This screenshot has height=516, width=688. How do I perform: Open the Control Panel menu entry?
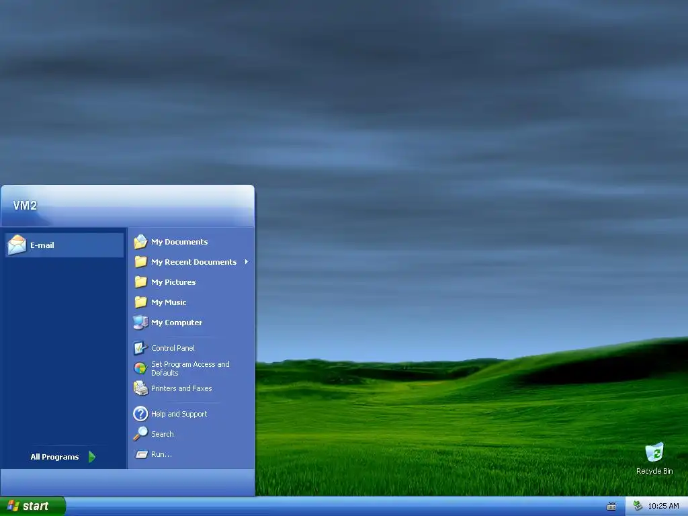[192, 348]
